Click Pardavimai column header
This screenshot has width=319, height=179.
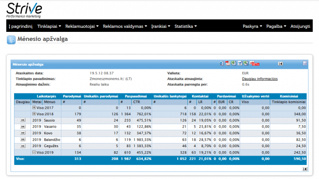[226, 96]
